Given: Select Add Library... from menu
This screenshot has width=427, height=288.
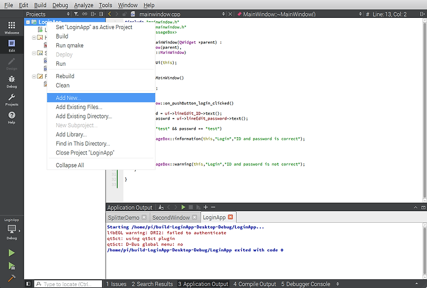Looking at the screenshot, I should point(101,135).
